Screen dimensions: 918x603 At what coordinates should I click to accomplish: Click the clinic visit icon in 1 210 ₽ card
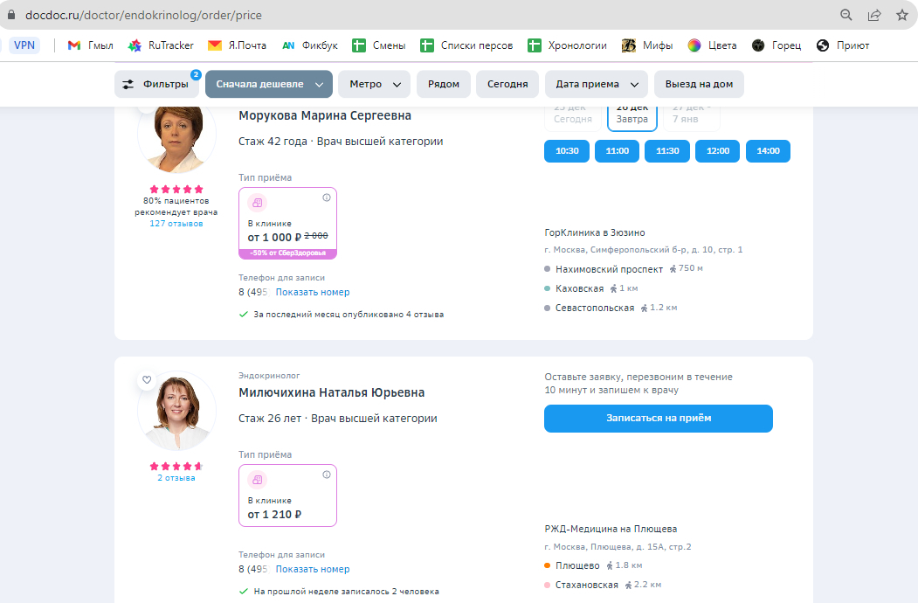(x=257, y=480)
